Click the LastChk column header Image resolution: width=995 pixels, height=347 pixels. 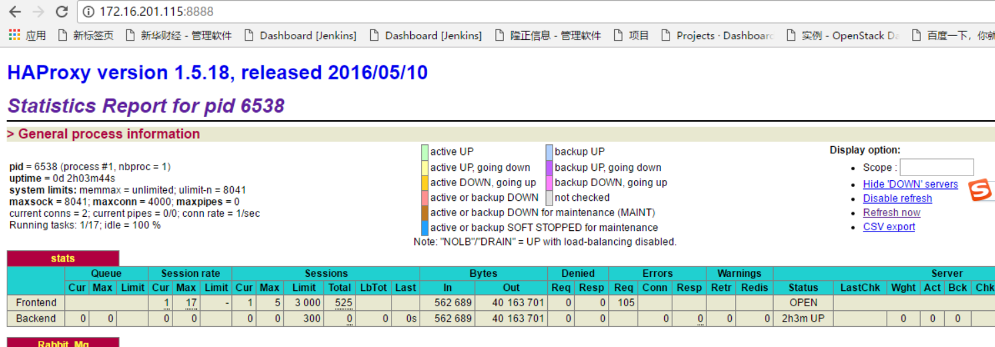[860, 288]
